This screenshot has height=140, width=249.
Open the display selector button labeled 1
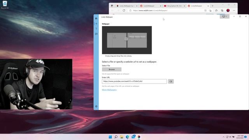224,16
